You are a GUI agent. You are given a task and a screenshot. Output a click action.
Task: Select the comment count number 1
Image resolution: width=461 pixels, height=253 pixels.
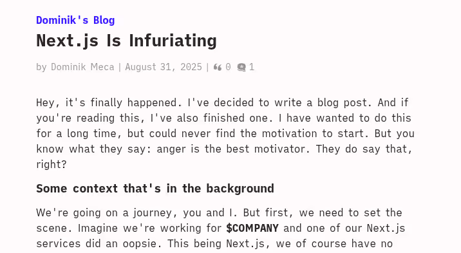252,67
